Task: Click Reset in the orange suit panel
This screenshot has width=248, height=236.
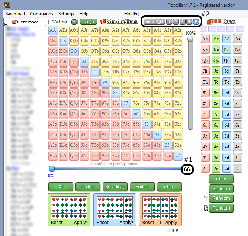Action: tap(148, 223)
